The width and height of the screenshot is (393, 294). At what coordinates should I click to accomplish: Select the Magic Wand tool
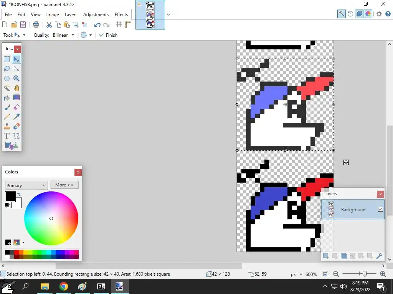point(7,88)
